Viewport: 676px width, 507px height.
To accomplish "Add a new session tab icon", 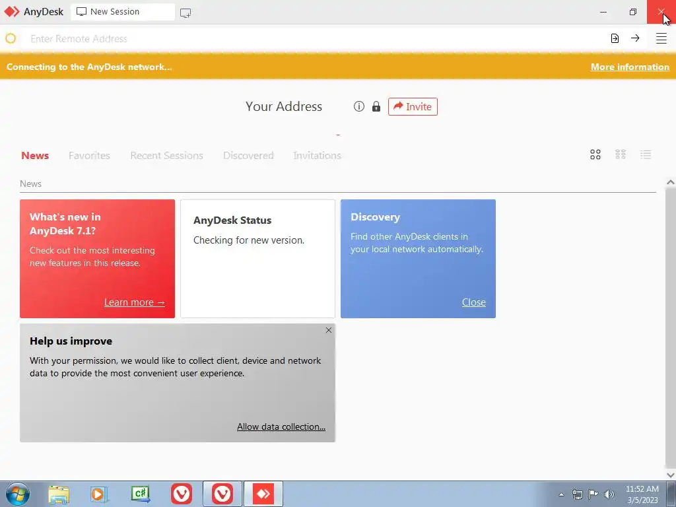I will click(186, 13).
